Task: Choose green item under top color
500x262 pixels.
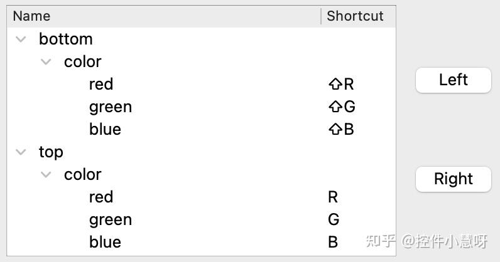Action: pos(111,219)
